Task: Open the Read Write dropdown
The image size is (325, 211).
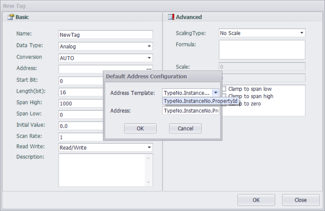Action: click(x=149, y=148)
